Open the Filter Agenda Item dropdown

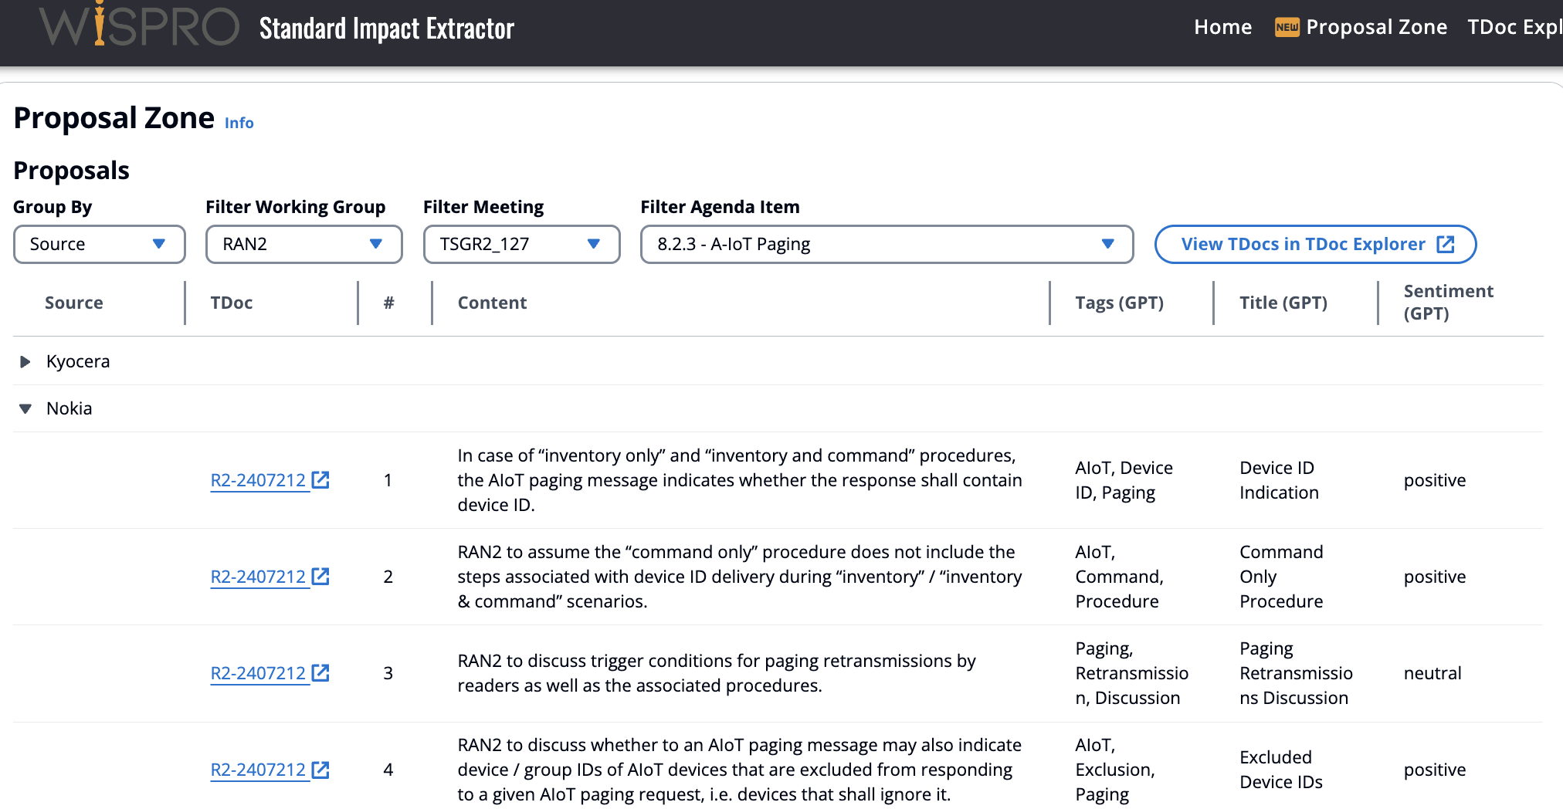[x=887, y=244]
